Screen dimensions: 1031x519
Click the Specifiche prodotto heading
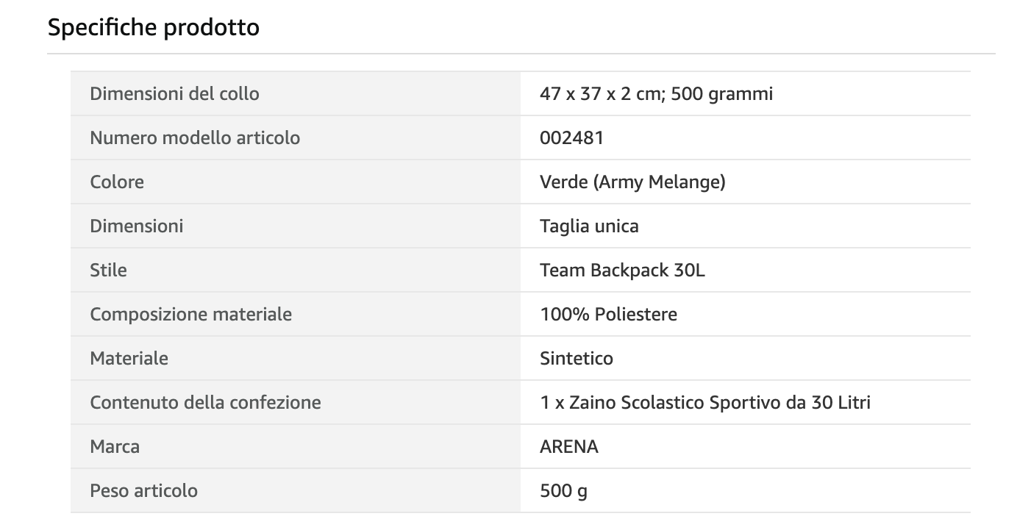(154, 28)
